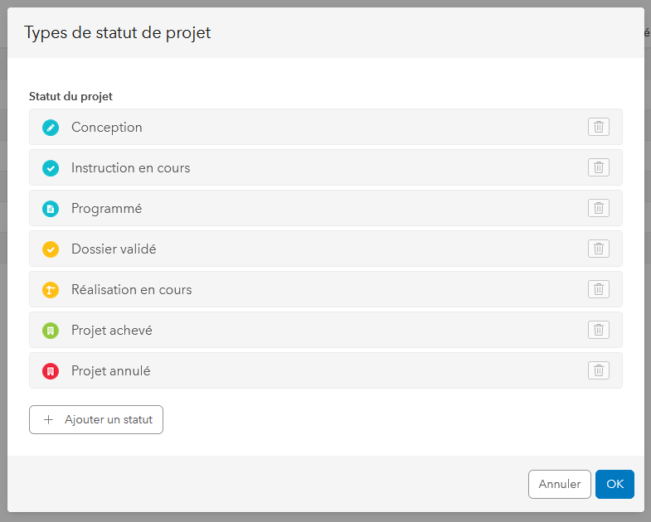Delete the Dossier validé status
Screen dimensions: 651x522
click(598, 249)
